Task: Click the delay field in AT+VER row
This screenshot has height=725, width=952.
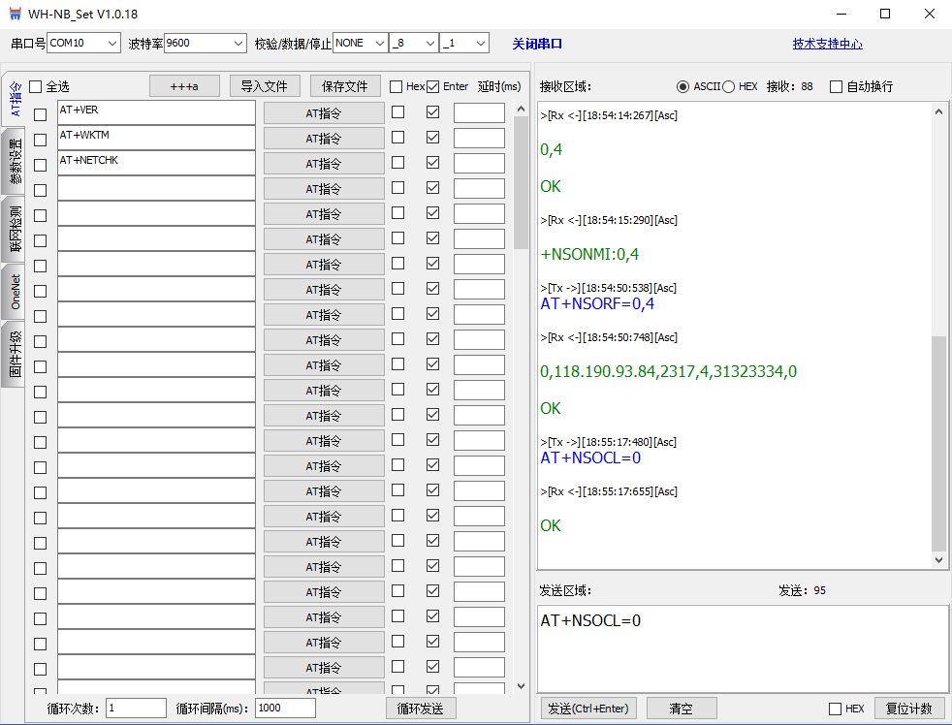Action: pyautogui.click(x=479, y=113)
